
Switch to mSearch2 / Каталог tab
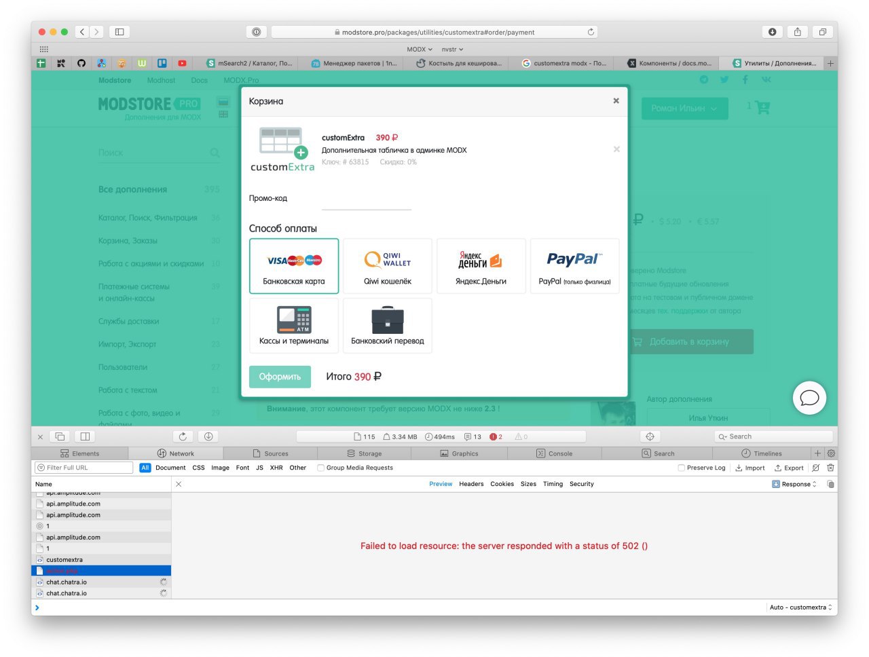click(x=250, y=63)
